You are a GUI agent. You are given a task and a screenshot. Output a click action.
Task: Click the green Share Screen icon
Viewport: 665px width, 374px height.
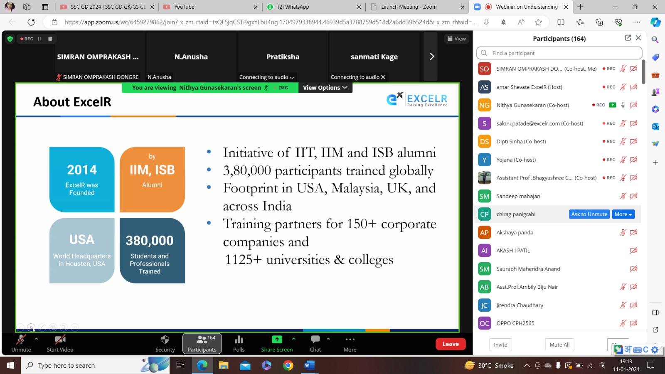tap(277, 340)
